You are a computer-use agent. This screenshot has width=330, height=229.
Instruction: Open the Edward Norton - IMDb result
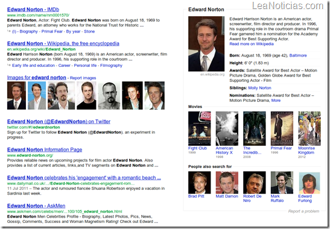33,10
